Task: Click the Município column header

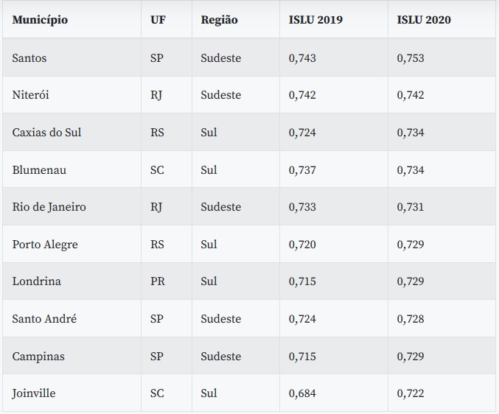Action: 40,20
